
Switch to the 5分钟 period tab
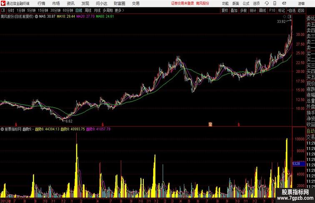coord(31,10)
